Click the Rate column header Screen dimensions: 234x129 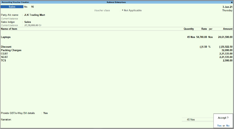coord(204,29)
